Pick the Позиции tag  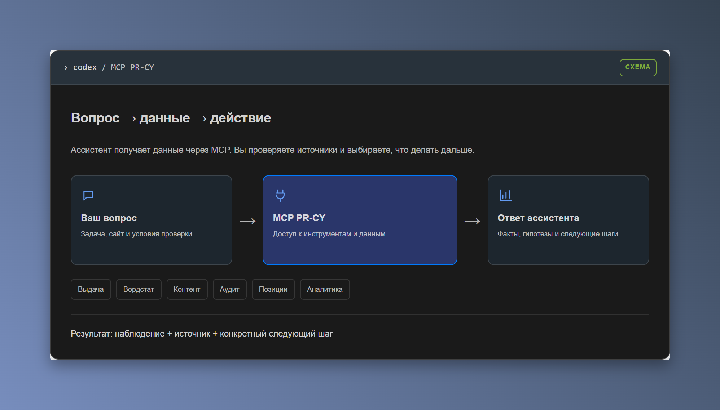(x=273, y=289)
